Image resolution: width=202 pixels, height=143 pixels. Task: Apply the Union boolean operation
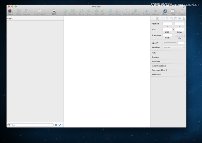click(110, 11)
